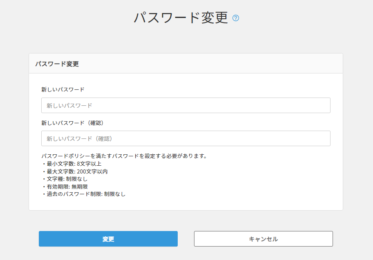Click the bold パスワード変更 panel header text
The image size is (373, 260).
[57, 64]
